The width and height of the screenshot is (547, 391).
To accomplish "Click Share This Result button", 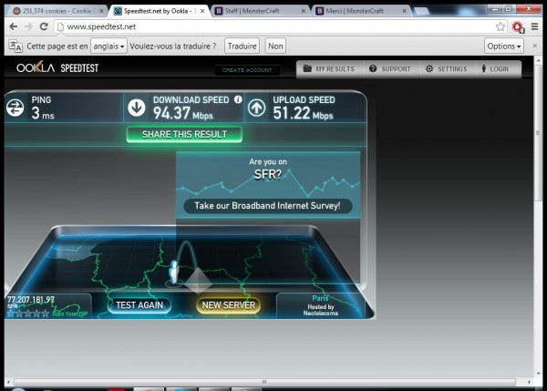I will click(x=184, y=135).
